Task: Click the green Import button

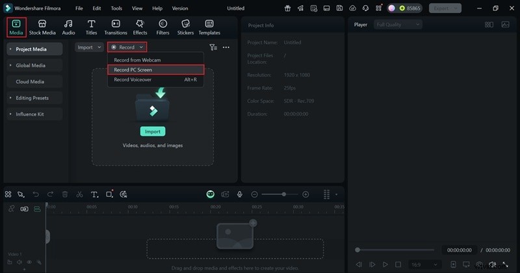Action: pos(152,131)
